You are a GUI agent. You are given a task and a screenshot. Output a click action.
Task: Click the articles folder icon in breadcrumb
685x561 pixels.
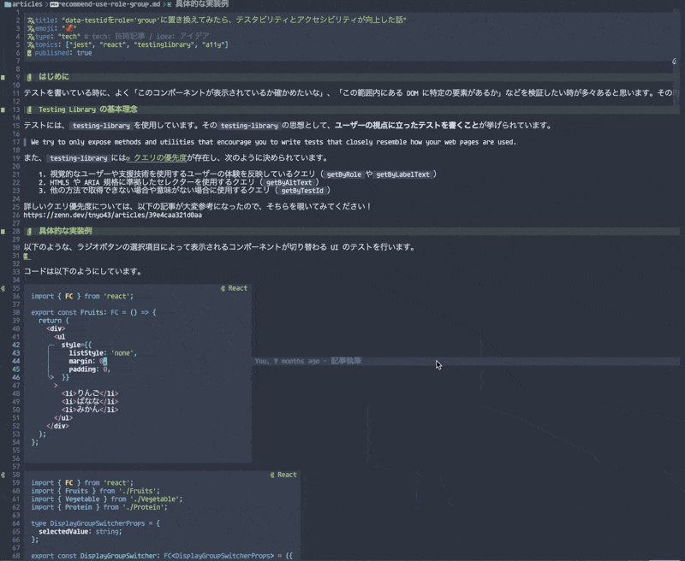click(8, 4)
